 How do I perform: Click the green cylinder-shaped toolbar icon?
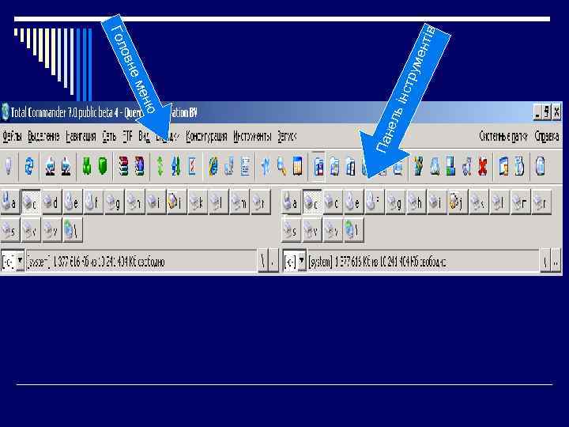(x=103, y=166)
